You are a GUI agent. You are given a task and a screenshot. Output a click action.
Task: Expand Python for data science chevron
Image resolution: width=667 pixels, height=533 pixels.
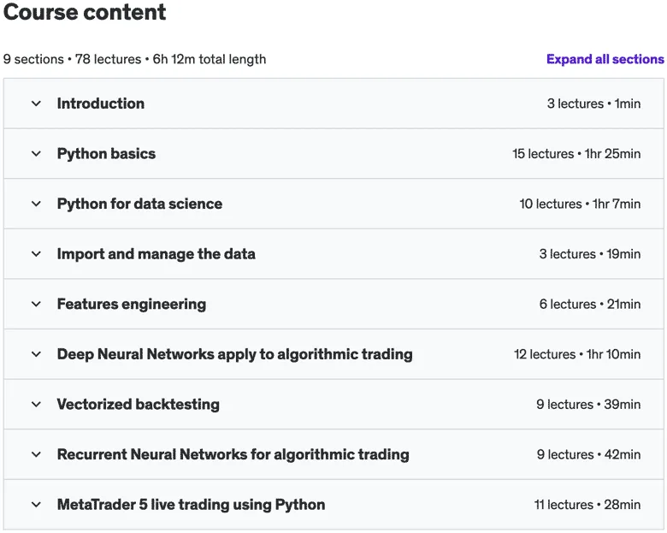coord(36,204)
